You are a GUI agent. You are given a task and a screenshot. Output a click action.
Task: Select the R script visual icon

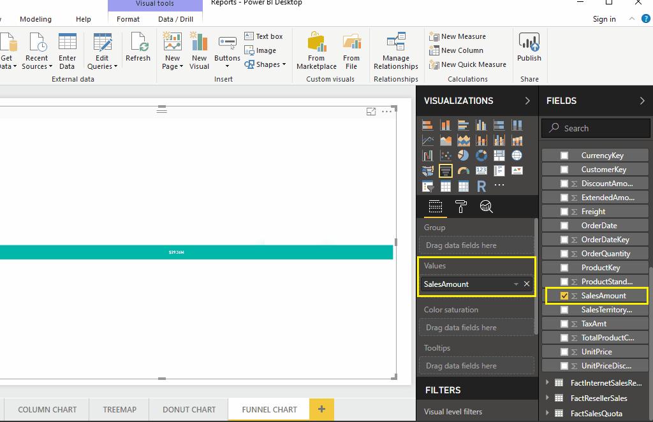(481, 186)
